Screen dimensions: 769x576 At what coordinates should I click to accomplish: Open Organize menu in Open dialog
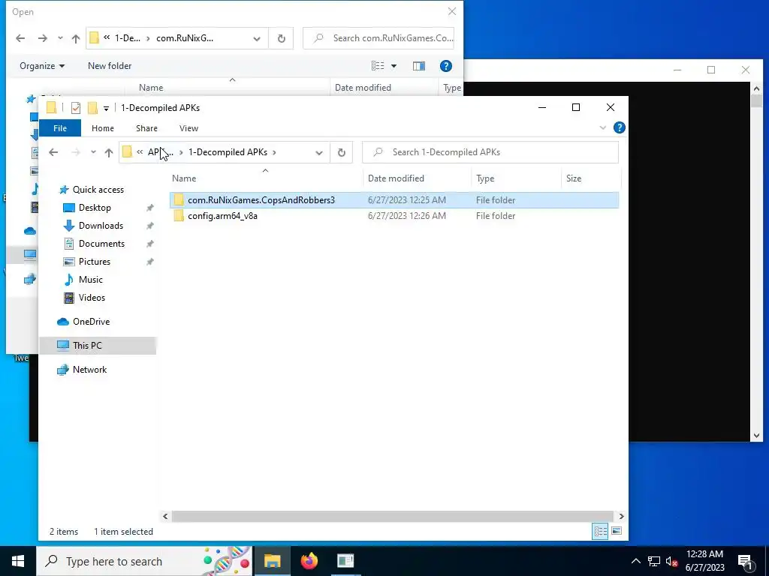click(x=42, y=66)
